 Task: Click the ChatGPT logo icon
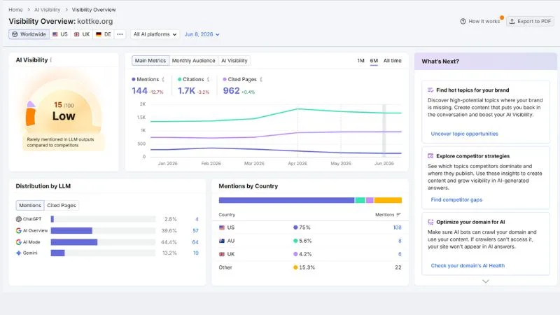[x=19, y=219]
